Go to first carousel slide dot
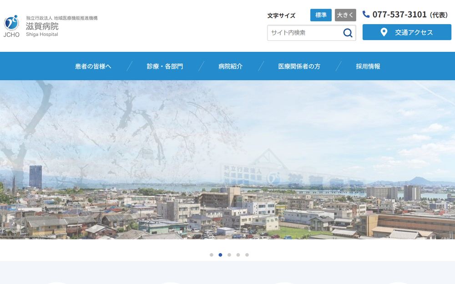The height and width of the screenshot is (284, 455). coord(212,255)
